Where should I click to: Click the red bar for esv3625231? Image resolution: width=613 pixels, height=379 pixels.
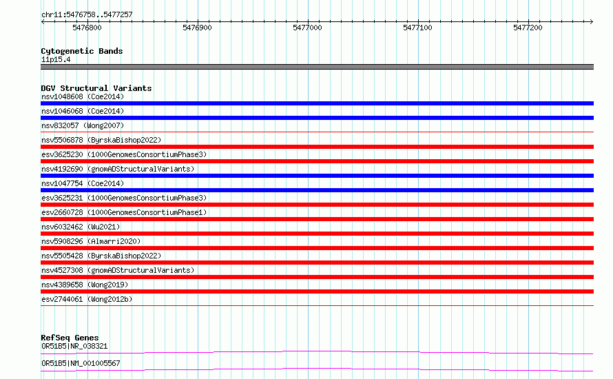pos(317,205)
